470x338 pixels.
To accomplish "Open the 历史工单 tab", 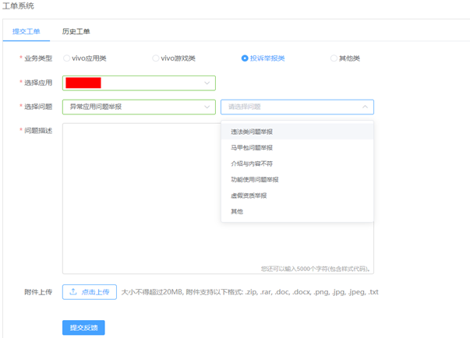I will point(76,31).
